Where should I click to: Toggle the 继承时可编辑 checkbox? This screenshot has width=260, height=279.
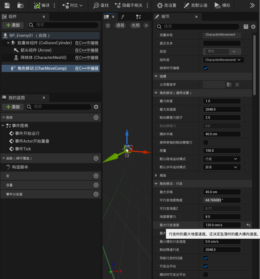tap(206, 68)
